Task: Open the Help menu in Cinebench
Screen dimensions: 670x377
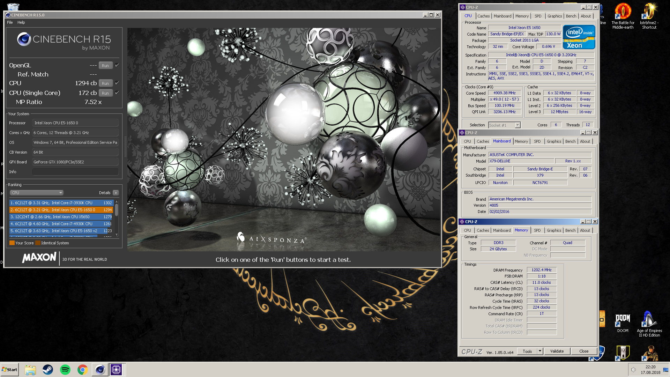Action: pos(21,22)
